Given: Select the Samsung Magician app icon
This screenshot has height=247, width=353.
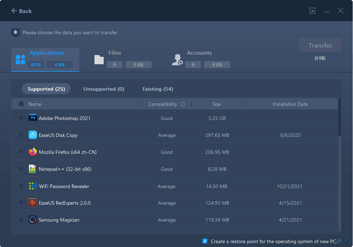Looking at the screenshot, I should click(x=32, y=220).
